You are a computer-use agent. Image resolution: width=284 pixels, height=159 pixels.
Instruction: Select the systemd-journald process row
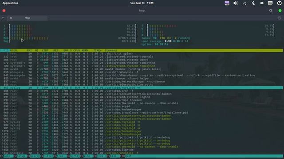142,57
